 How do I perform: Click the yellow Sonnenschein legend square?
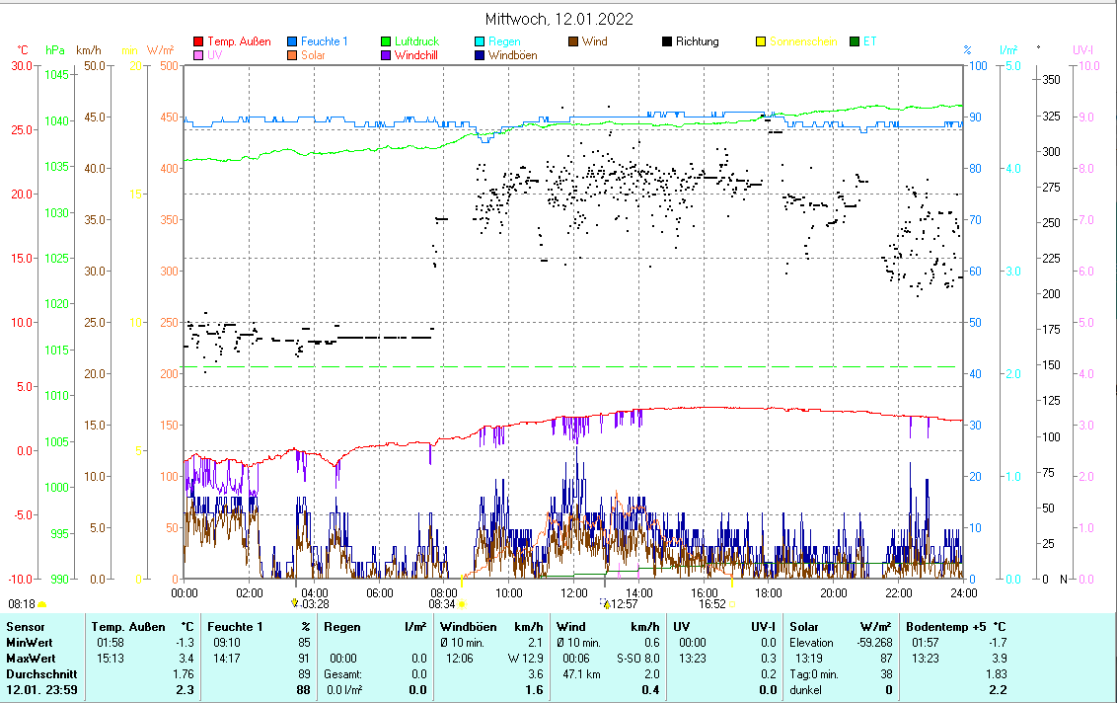761,41
